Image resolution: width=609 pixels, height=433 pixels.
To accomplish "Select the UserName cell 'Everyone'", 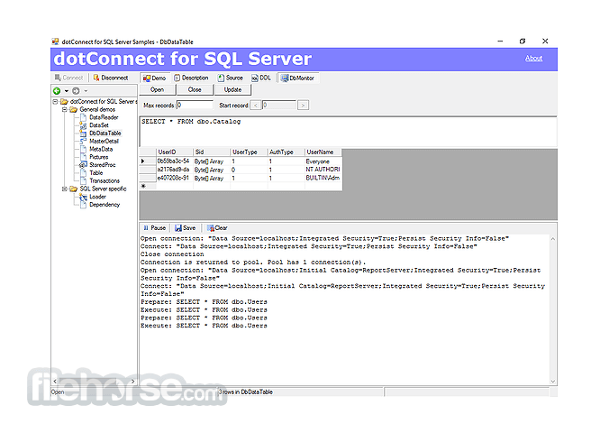I will pyautogui.click(x=323, y=161).
